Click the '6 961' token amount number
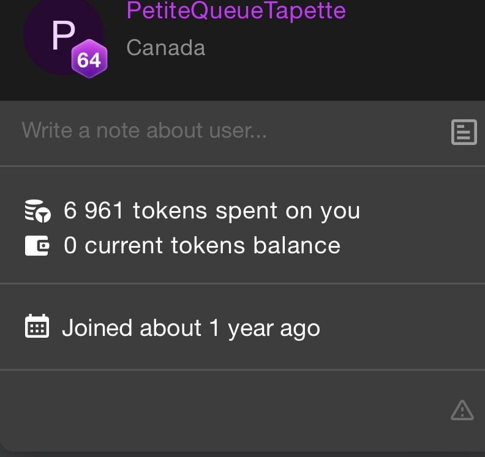Screen dimensions: 485x457 (93, 210)
